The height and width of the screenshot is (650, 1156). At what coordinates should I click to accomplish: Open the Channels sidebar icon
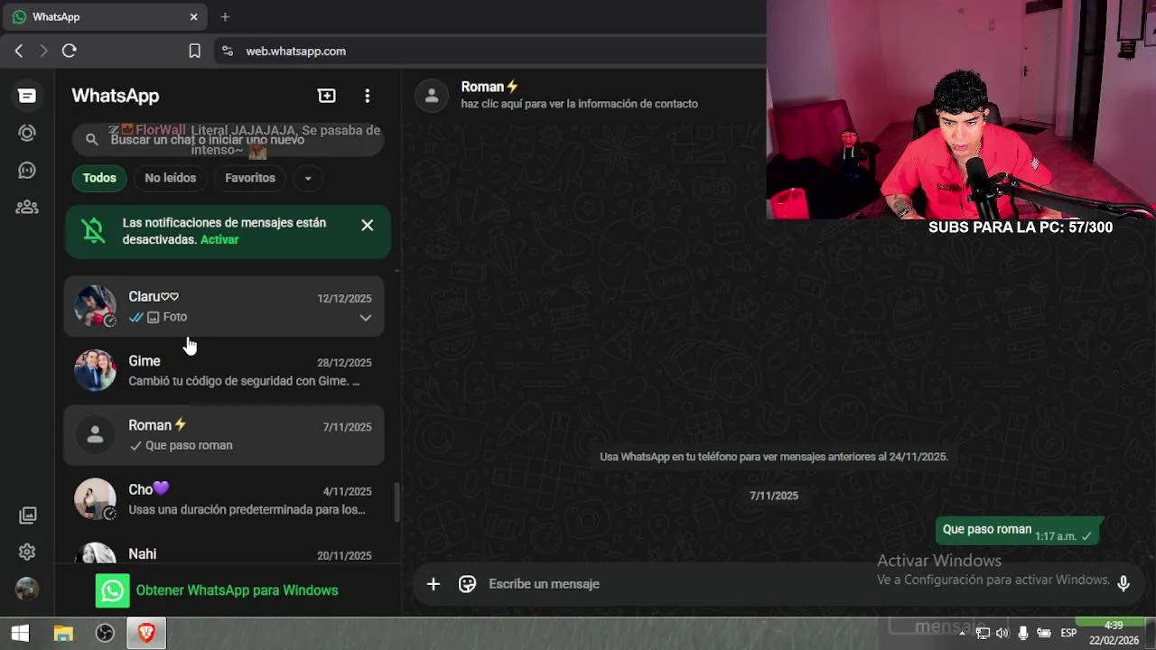point(27,170)
